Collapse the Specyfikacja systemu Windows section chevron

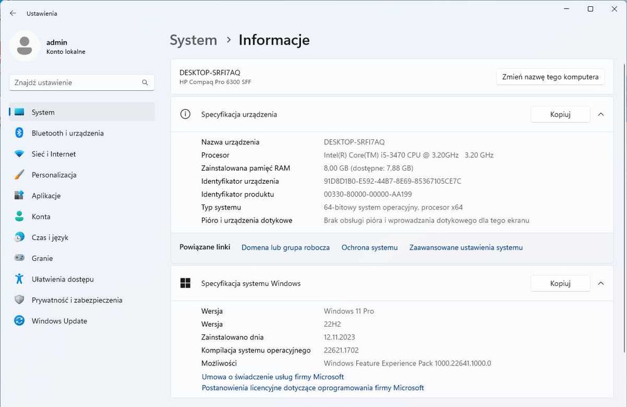point(601,283)
